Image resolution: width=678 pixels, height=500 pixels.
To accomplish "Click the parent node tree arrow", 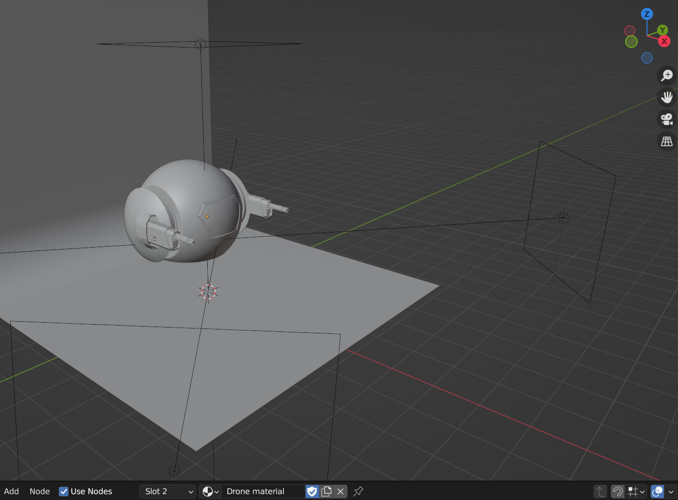I will point(600,491).
